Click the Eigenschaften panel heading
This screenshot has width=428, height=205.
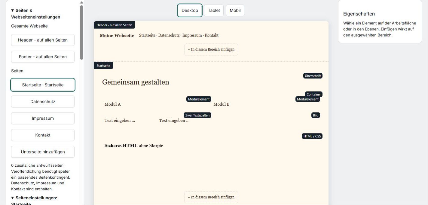coord(359,14)
